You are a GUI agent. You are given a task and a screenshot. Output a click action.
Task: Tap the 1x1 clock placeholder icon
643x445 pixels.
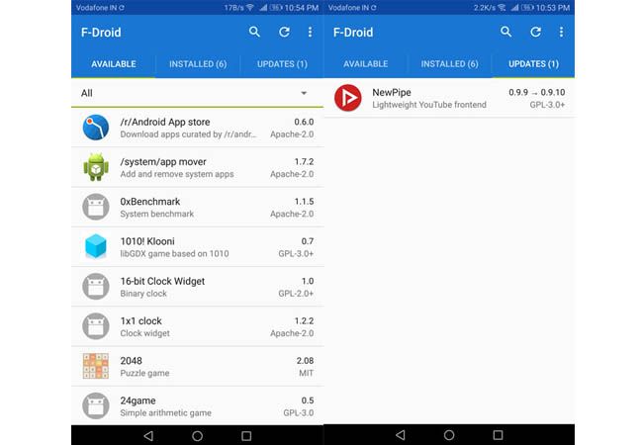click(x=96, y=326)
